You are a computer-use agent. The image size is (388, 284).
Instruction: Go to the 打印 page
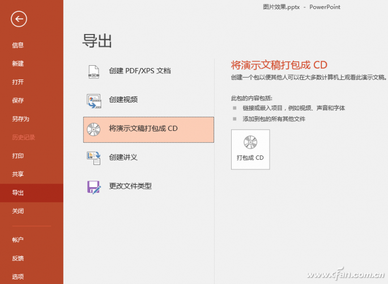point(18,156)
